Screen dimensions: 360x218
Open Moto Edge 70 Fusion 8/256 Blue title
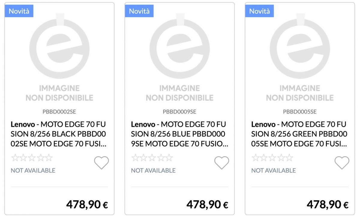(x=179, y=134)
